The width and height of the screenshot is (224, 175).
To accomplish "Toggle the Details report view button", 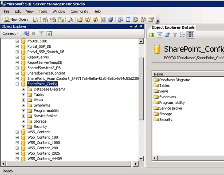I will click(x=190, y=35).
